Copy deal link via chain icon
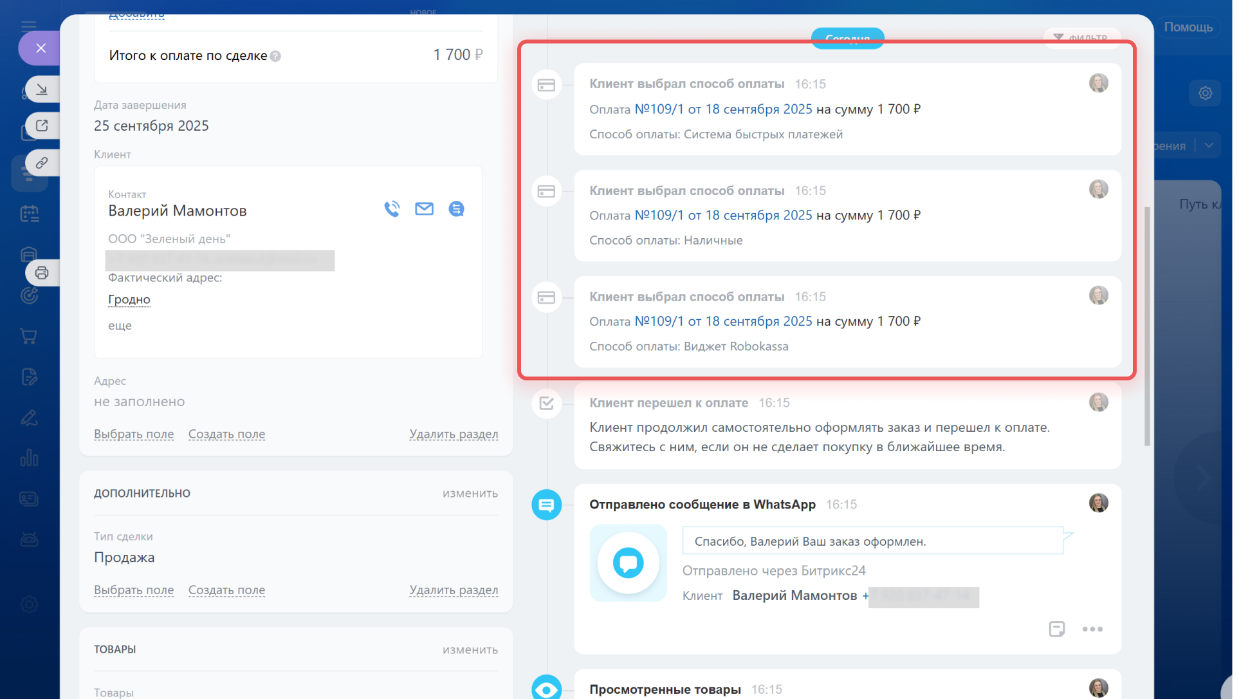 pyautogui.click(x=42, y=163)
